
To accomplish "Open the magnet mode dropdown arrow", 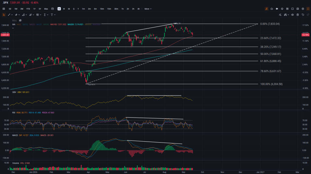I will [288, 15].
